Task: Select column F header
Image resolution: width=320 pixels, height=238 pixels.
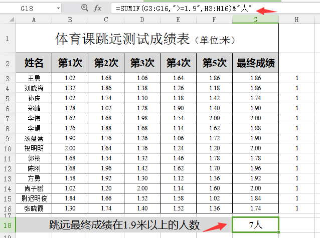Action: (214, 20)
